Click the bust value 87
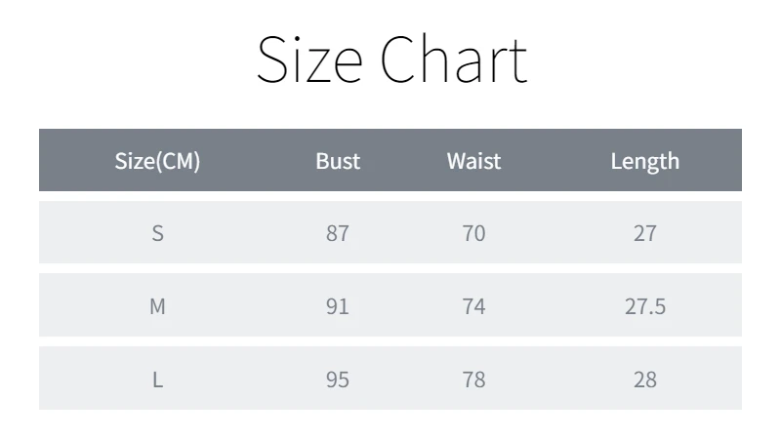 pyautogui.click(x=338, y=233)
